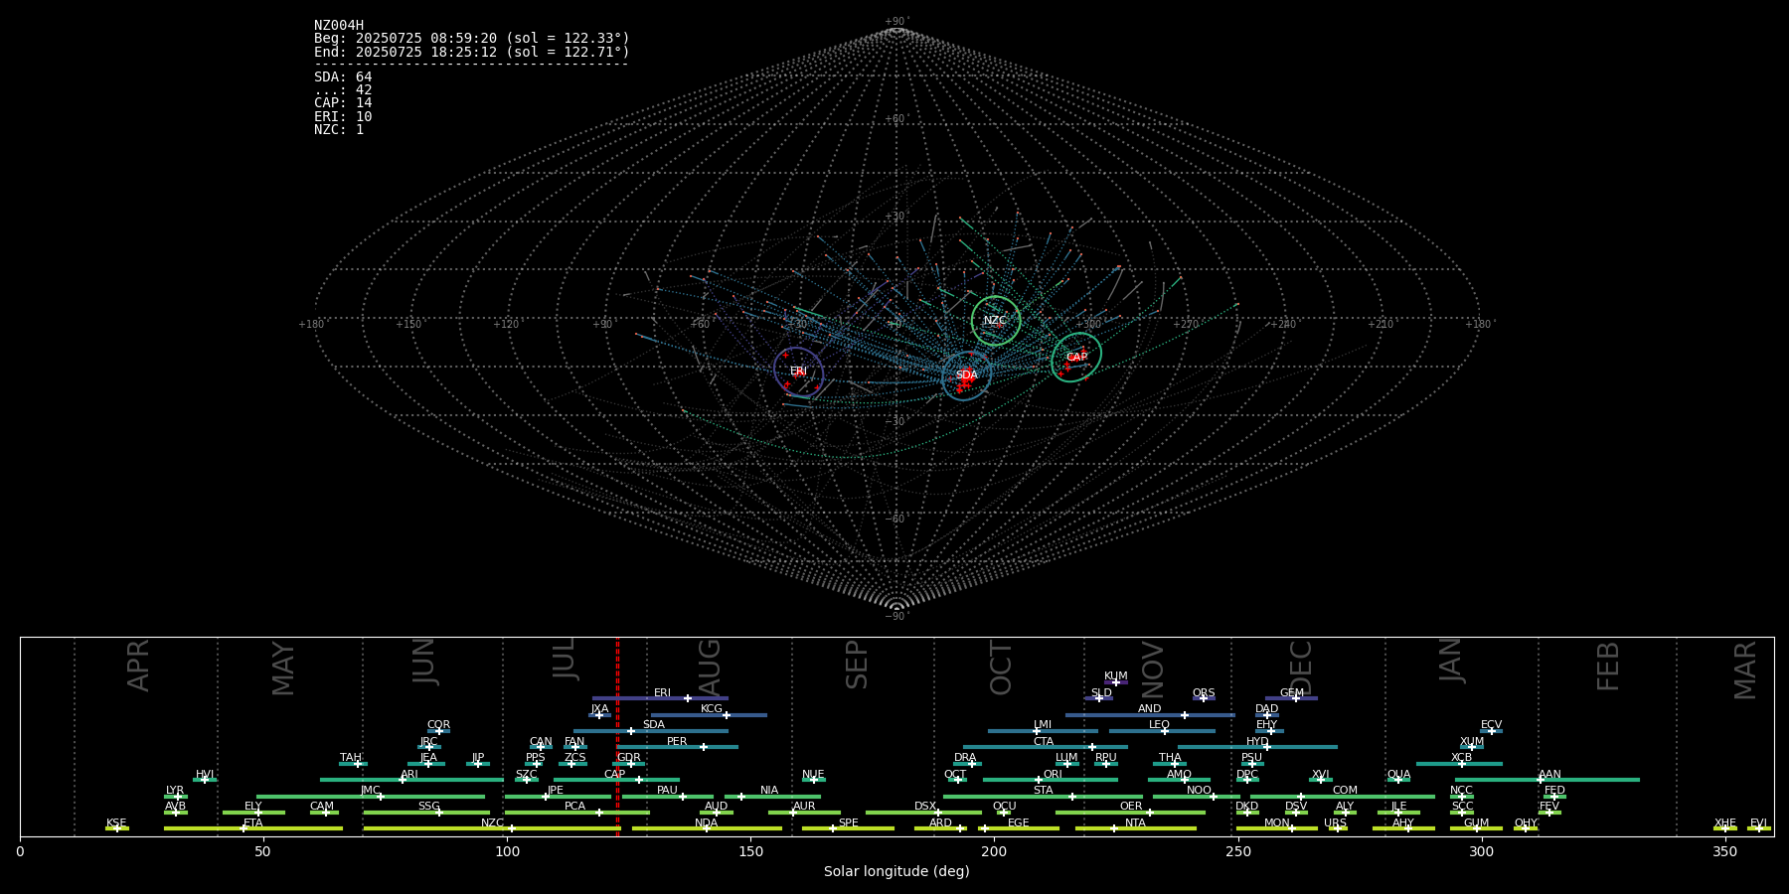Select the SPE shower bar in the timeline
The image size is (1789, 894).
pos(848,828)
